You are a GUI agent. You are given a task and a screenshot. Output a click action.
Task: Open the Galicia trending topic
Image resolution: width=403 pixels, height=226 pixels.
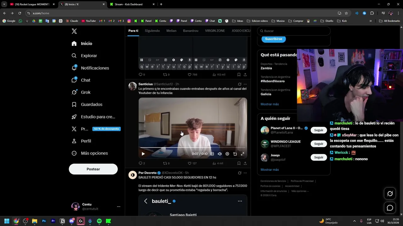(x=266, y=94)
